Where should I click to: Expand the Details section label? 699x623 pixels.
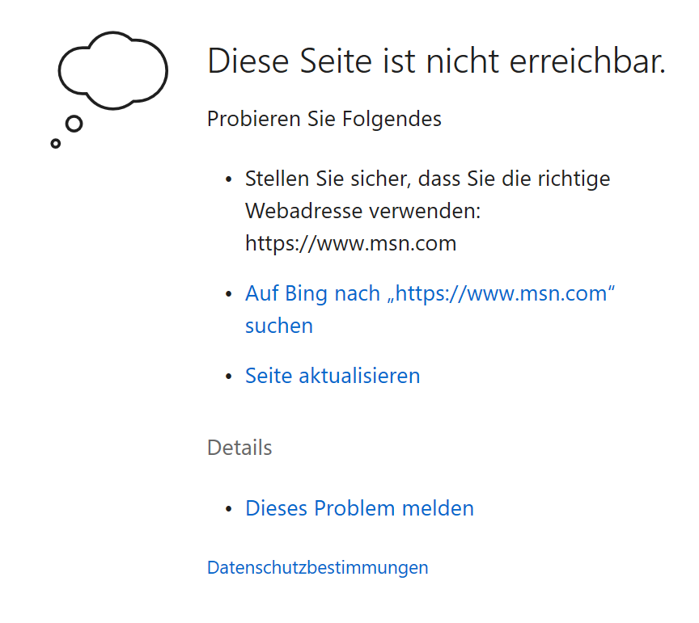(x=239, y=448)
